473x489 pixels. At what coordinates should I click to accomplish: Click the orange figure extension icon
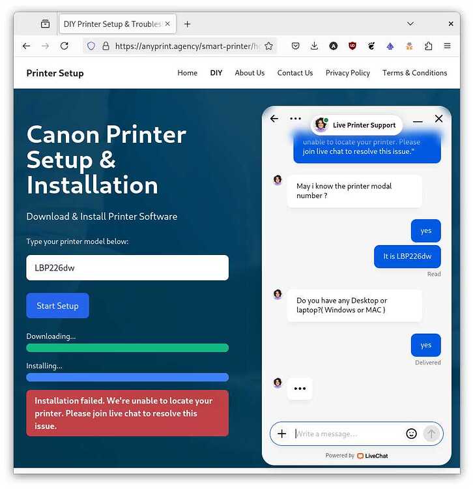point(409,46)
